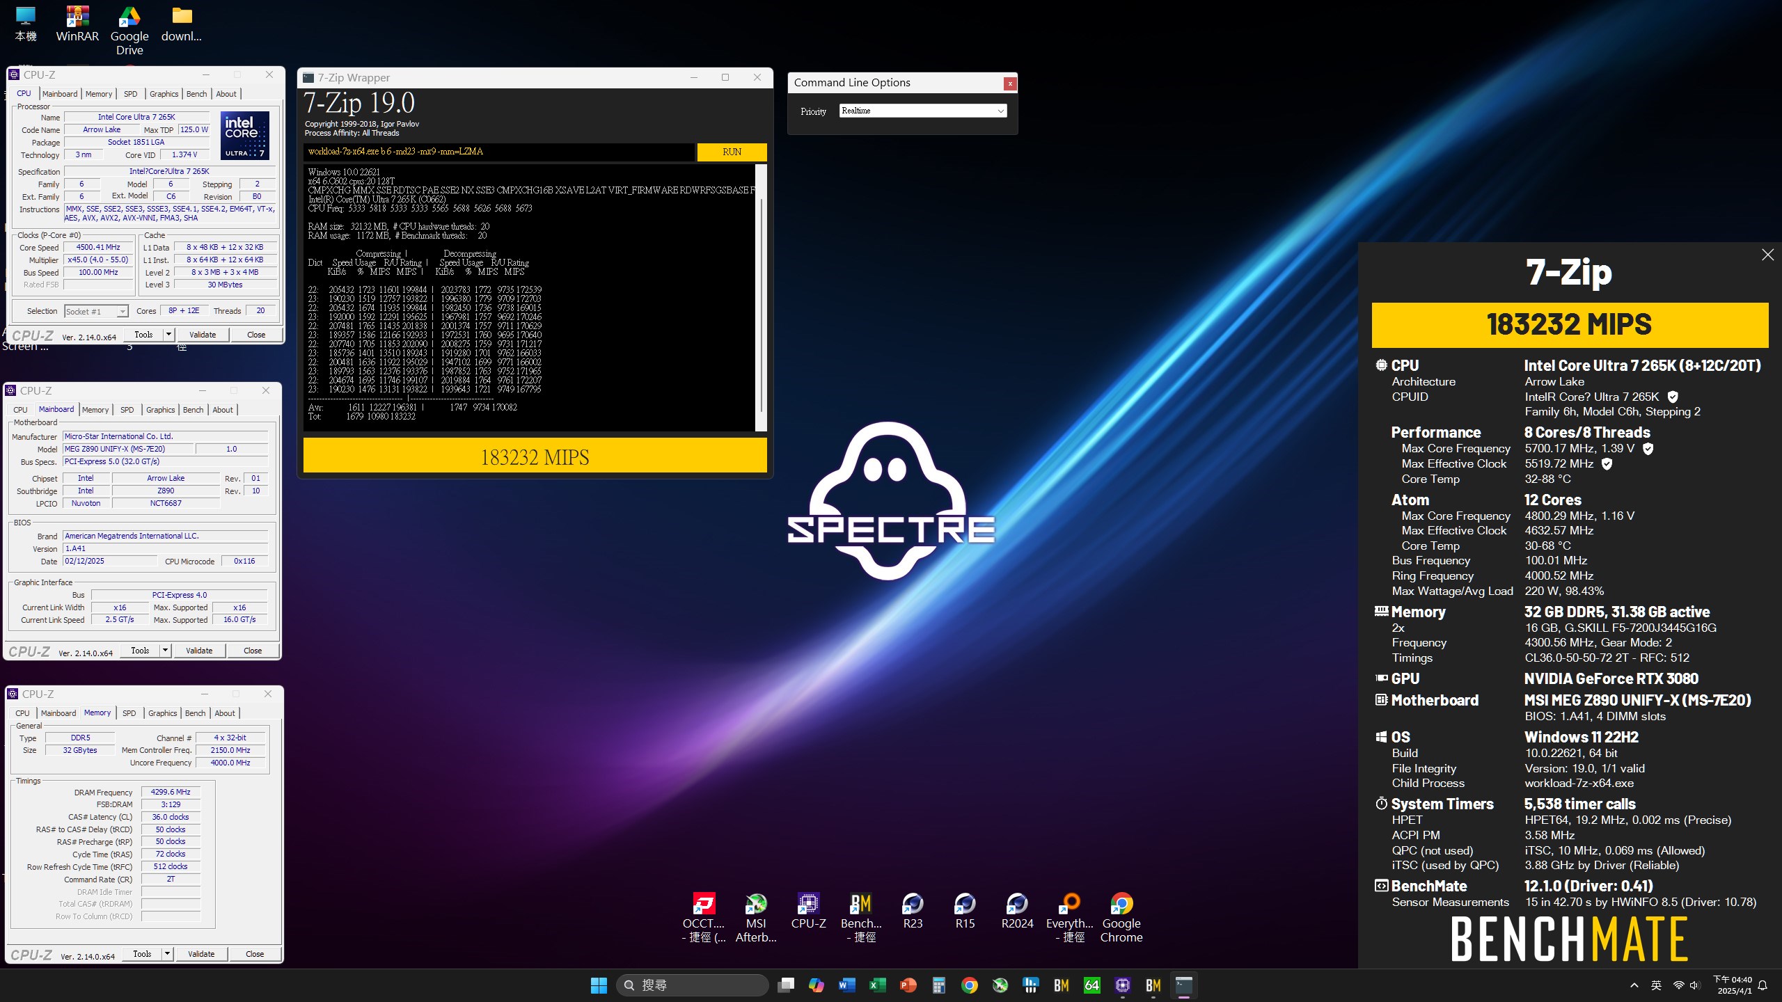The image size is (1782, 1002).
Task: Launch the Cinebench R2024 desktop shortcut
Action: [1017, 911]
